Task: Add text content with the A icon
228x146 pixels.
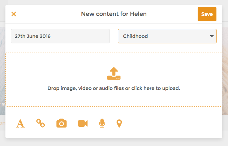Action: click(x=21, y=124)
